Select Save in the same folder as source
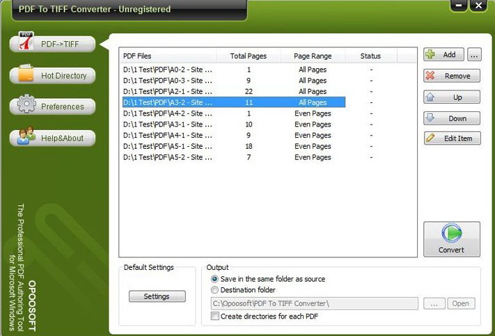 (214, 279)
